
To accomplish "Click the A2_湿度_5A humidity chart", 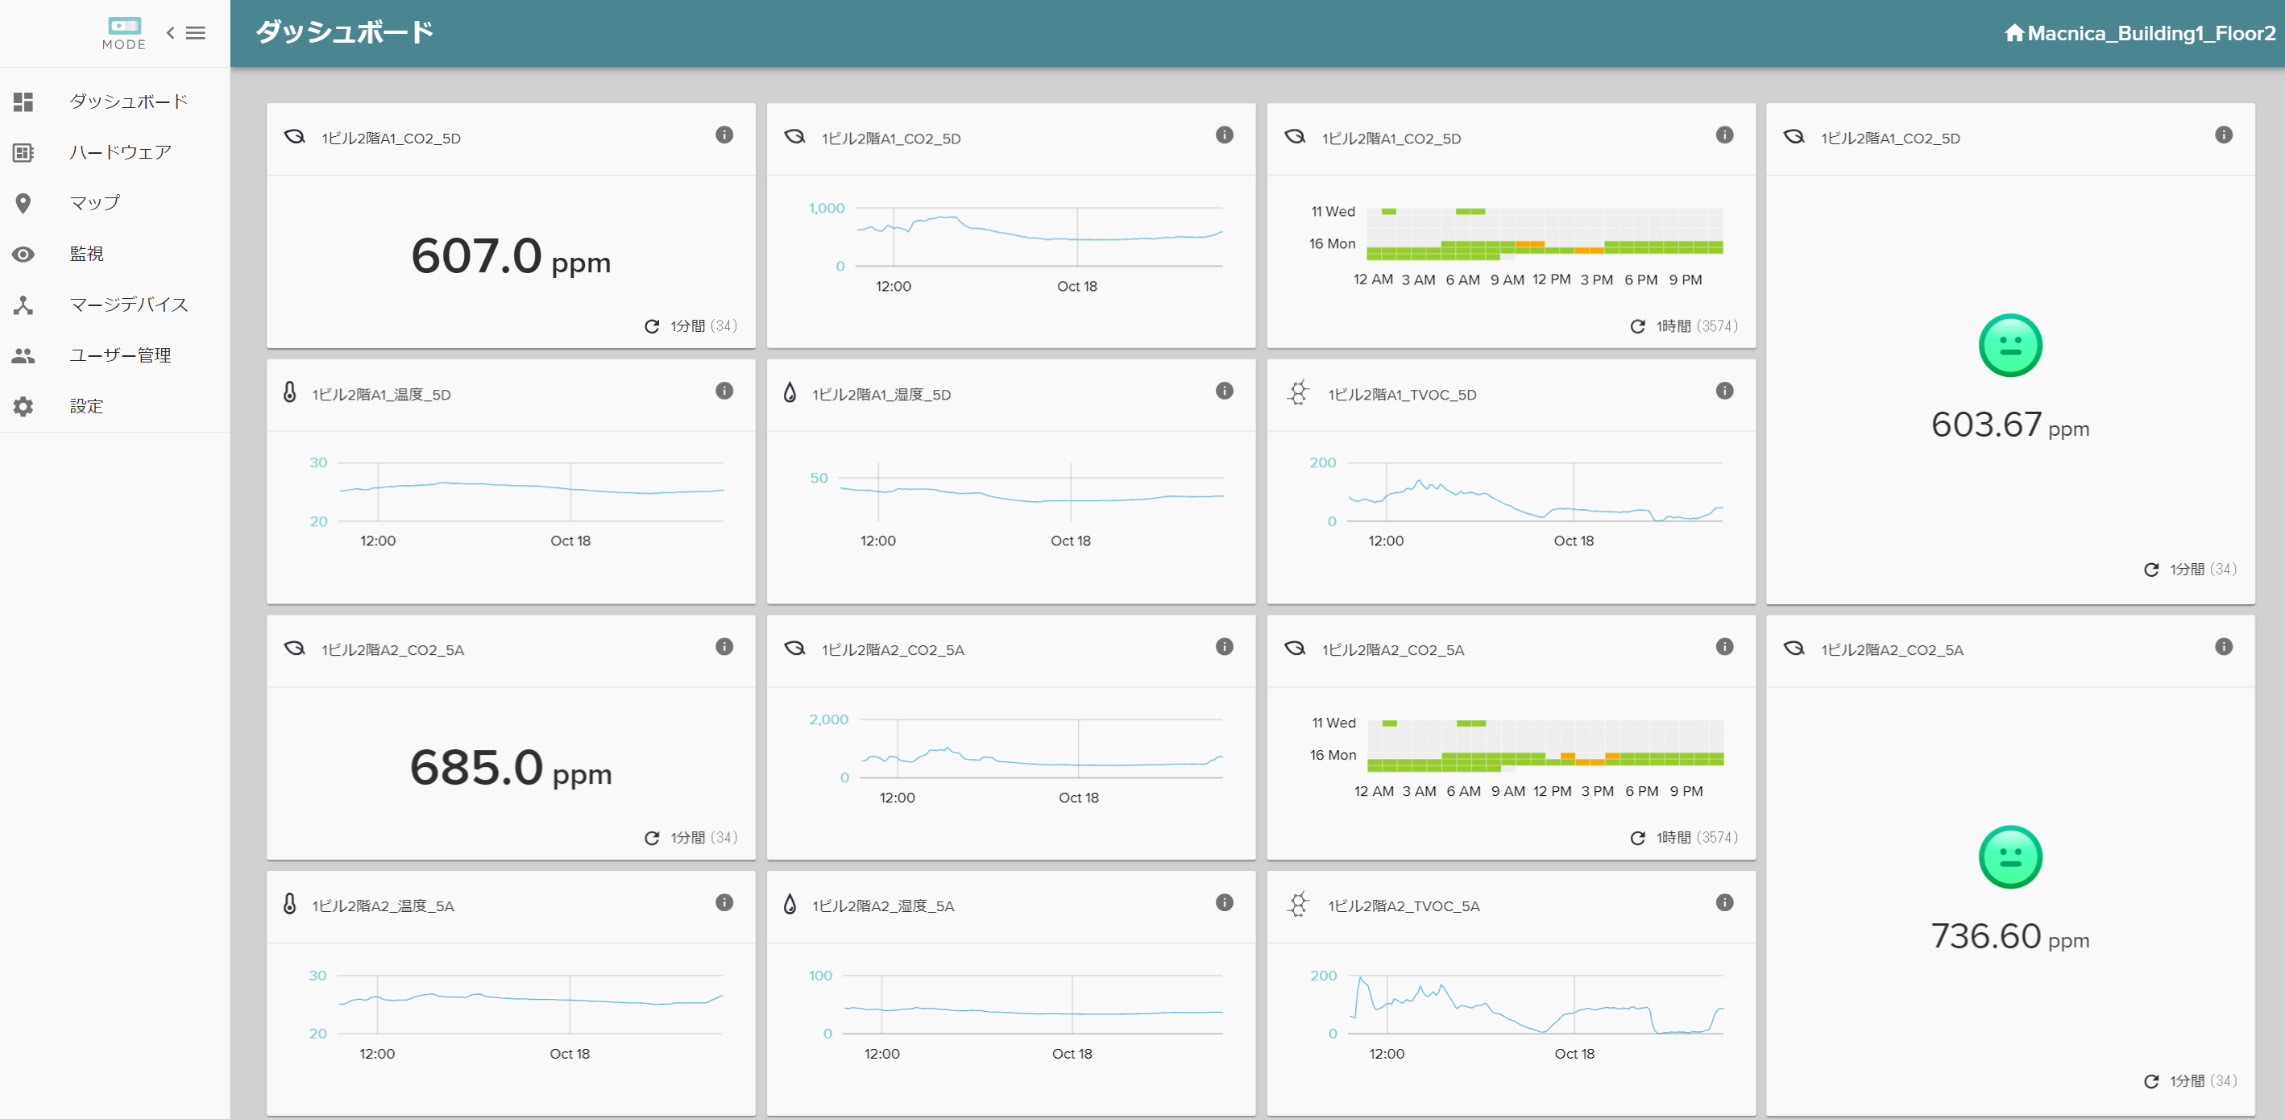I will (x=1017, y=1014).
